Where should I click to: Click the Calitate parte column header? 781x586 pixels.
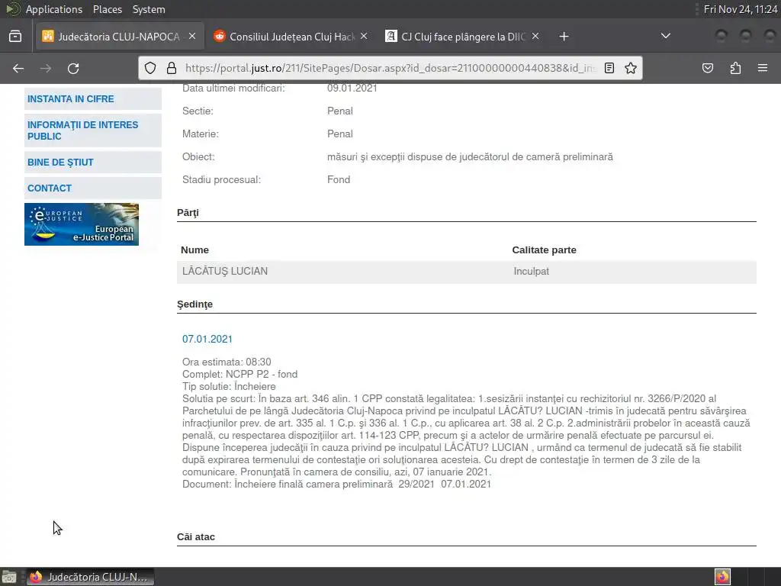click(x=544, y=250)
